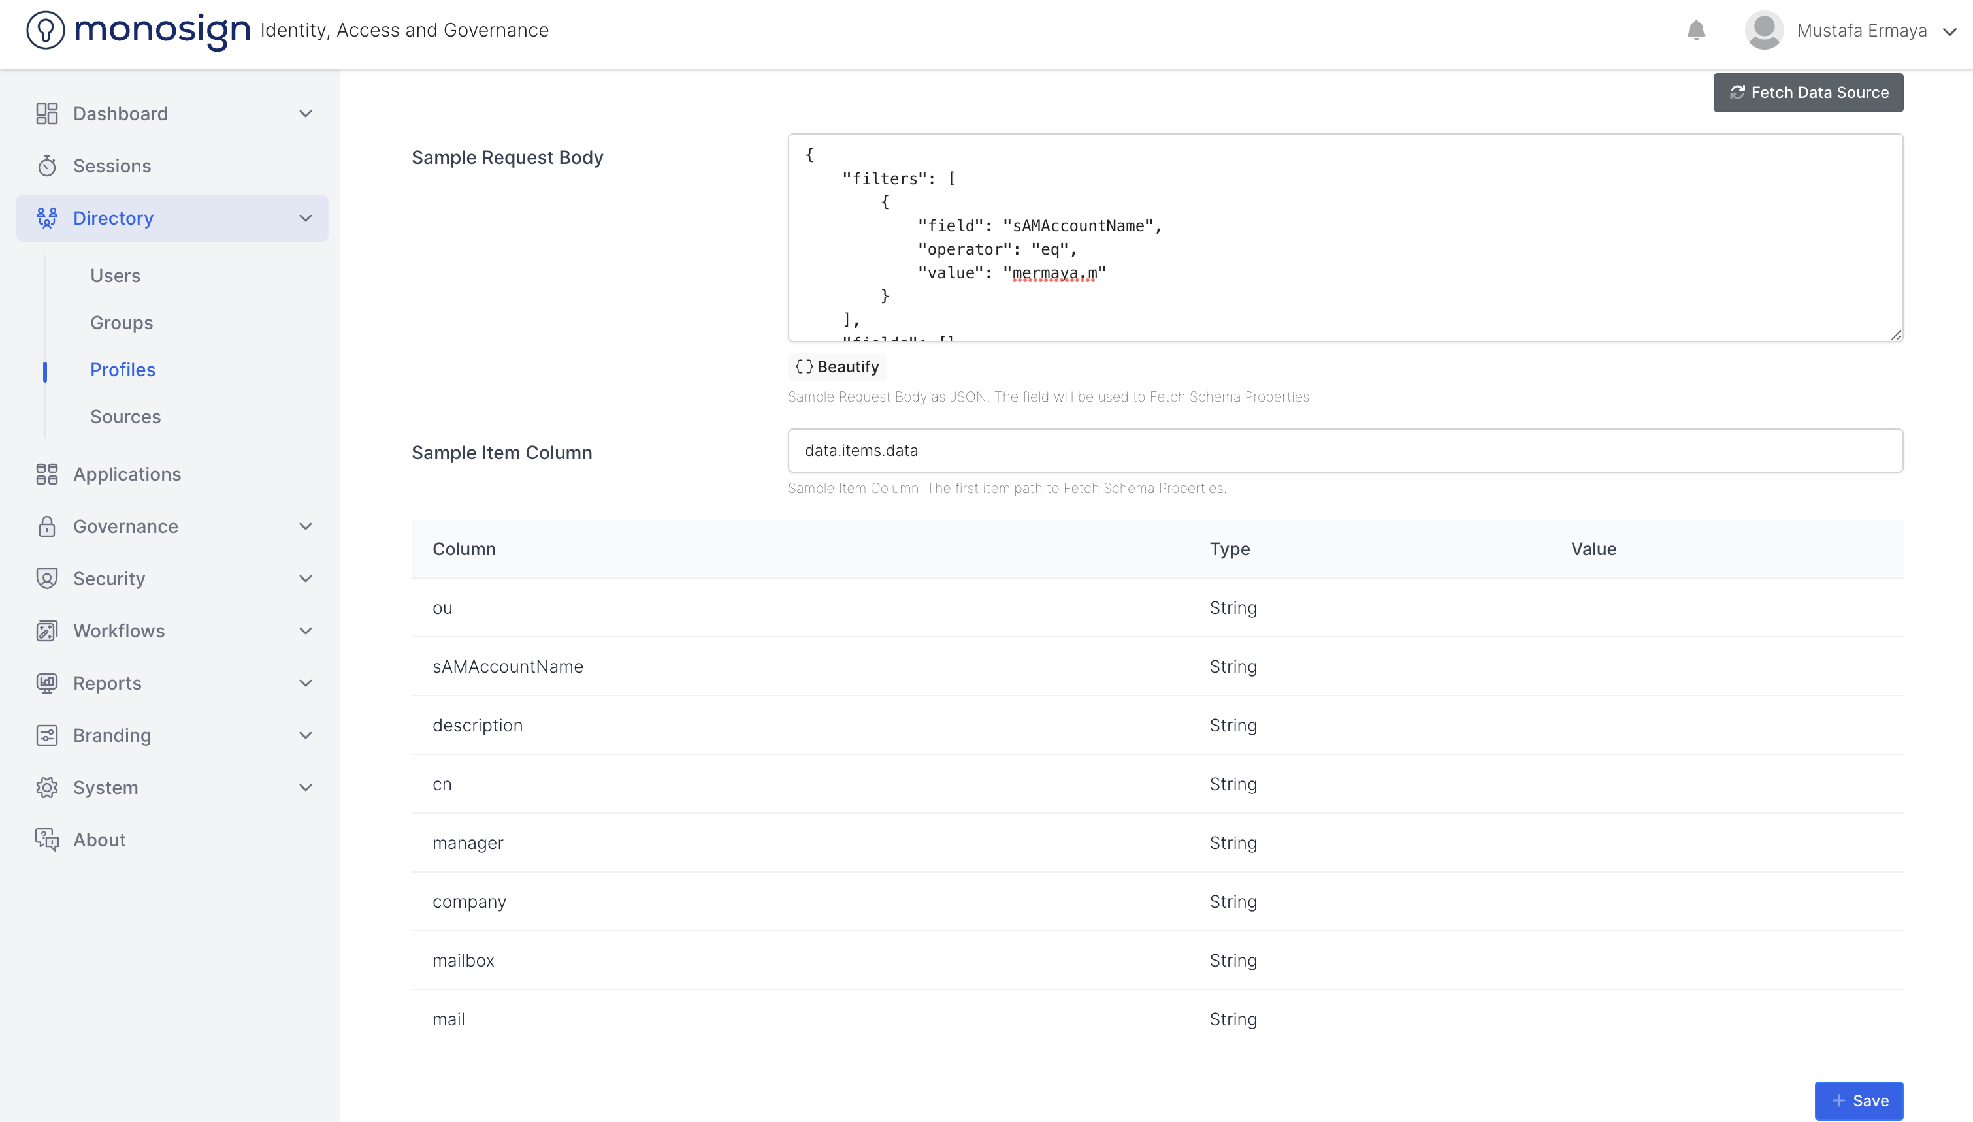This screenshot has width=1973, height=1122.
Task: Click the user avatar picture
Action: (x=1763, y=30)
